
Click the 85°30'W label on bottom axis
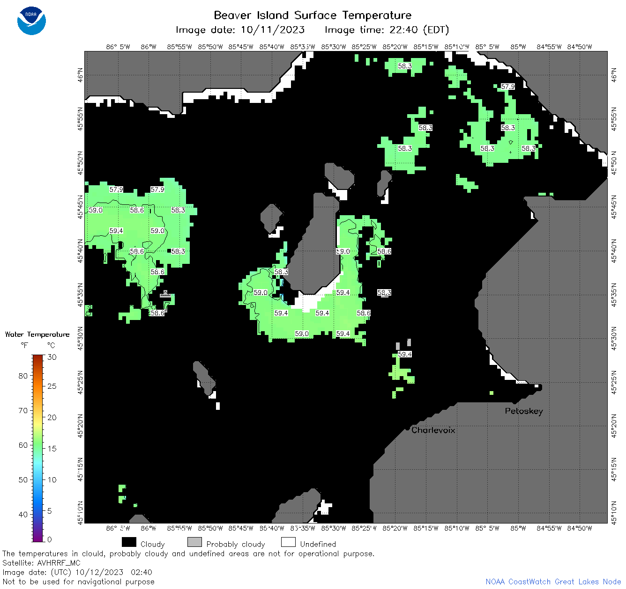tap(334, 528)
